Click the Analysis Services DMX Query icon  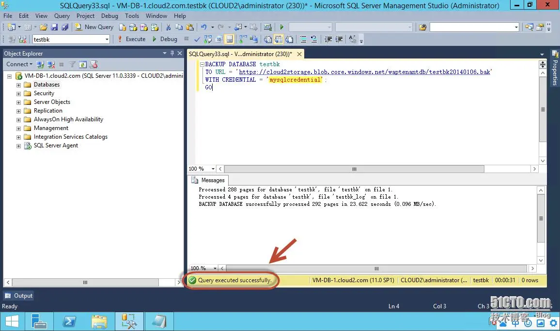tap(143, 27)
